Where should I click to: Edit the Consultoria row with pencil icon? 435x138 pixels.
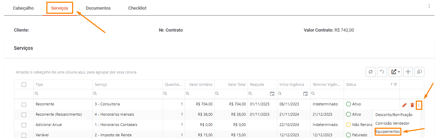coord(404,105)
